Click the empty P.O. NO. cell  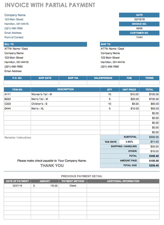tap(17, 83)
